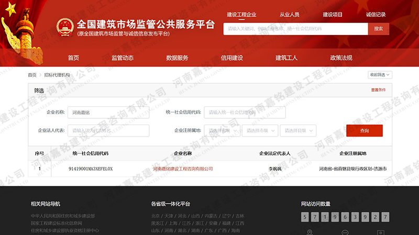Click the 企业注册属地 column header
Image resolution: width=419 pixels, height=235 pixels.
click(352, 153)
